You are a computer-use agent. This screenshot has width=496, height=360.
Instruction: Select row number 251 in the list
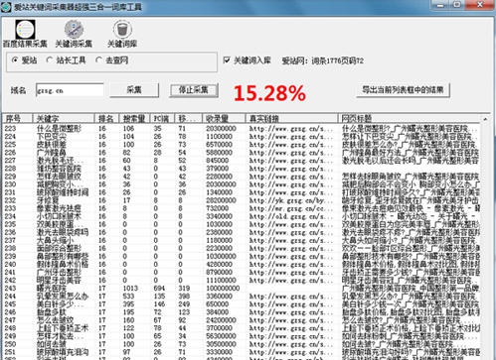tap(11, 352)
